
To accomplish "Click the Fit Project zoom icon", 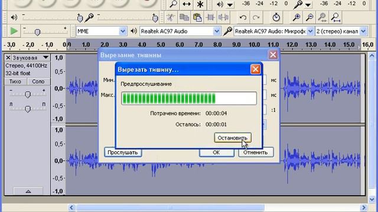I will point(335,18).
